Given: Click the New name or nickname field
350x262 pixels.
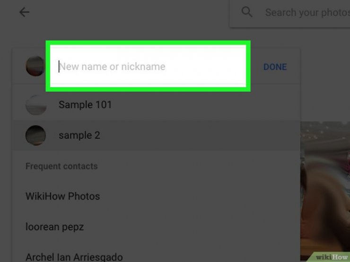Looking at the screenshot, I should point(148,67).
